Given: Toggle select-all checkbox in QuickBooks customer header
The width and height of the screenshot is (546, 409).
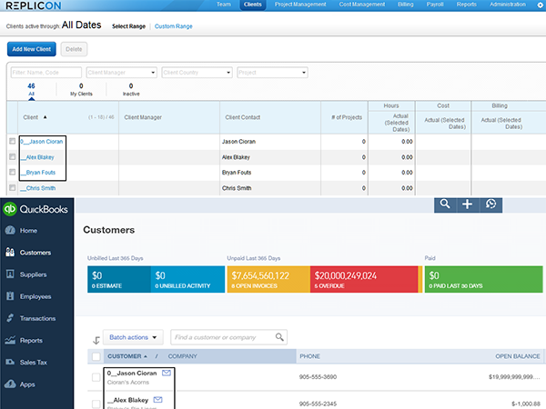Looking at the screenshot, I should click(96, 356).
